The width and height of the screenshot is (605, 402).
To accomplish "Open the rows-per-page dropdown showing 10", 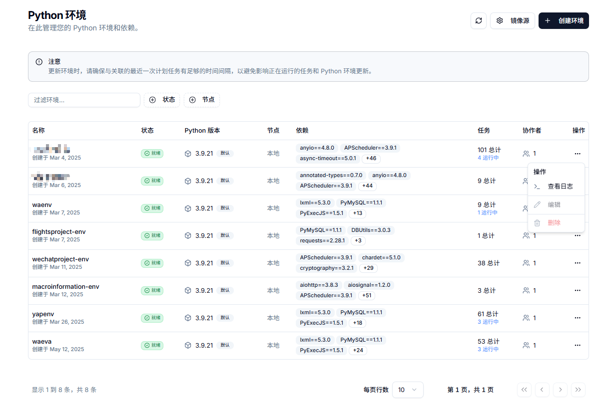I will click(x=408, y=390).
